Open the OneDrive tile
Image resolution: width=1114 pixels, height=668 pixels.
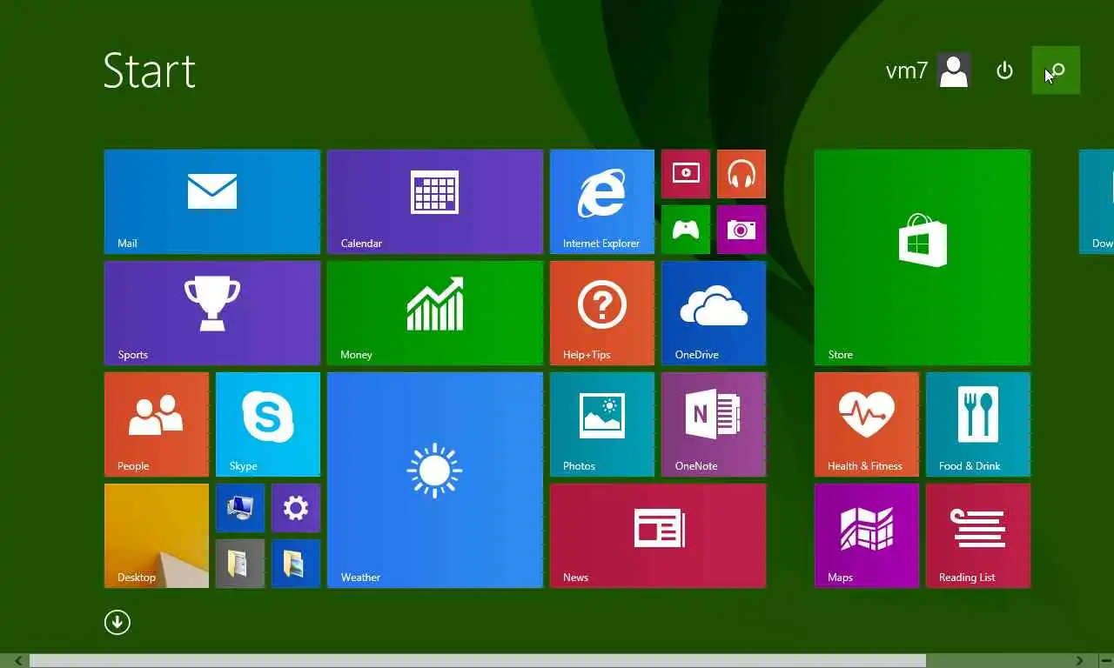coord(714,313)
